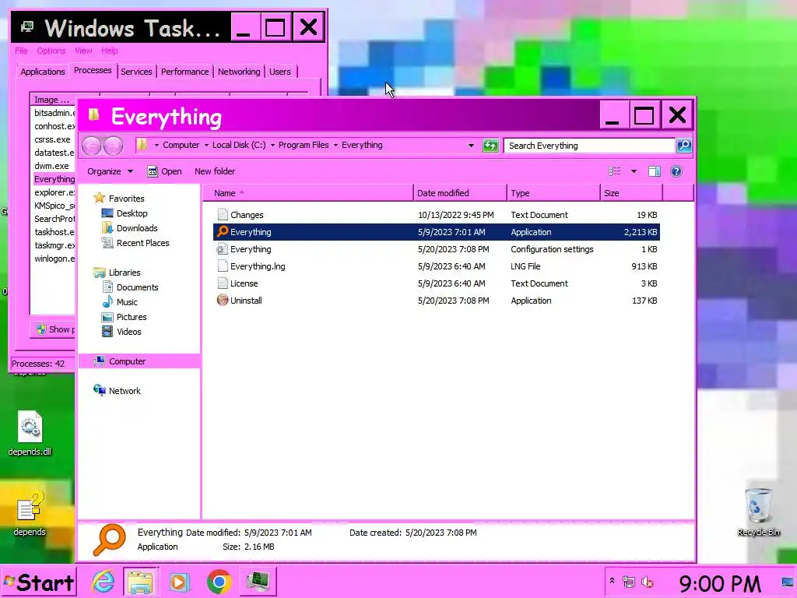The height and width of the screenshot is (598, 797).
Task: Select the Everything configuration settings file icon
Action: pos(222,249)
